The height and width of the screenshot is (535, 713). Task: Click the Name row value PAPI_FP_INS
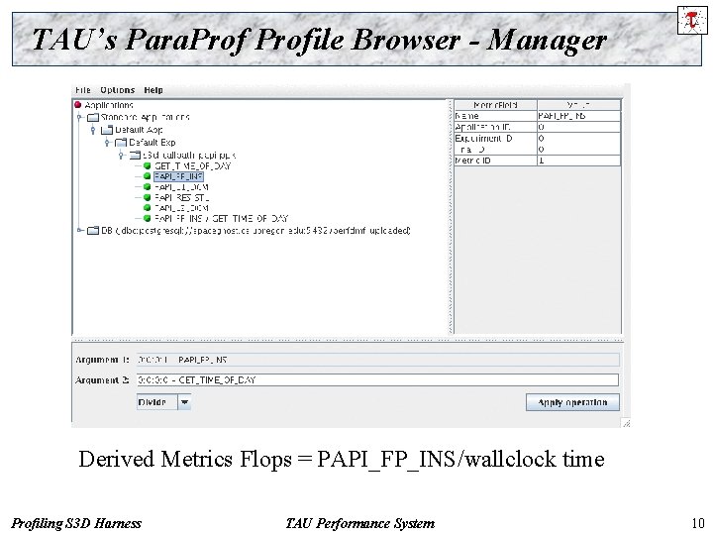(579, 116)
